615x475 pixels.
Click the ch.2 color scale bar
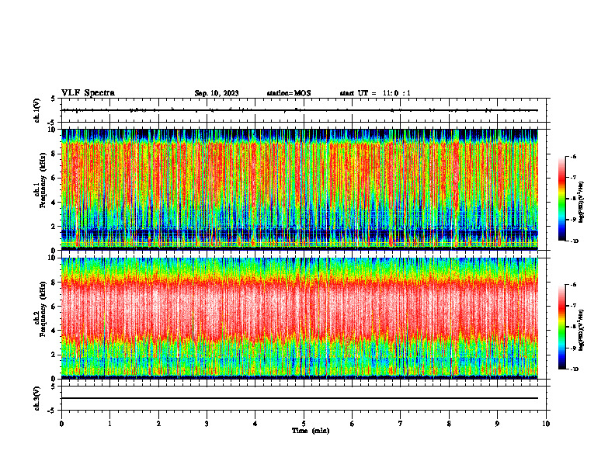tap(561, 327)
